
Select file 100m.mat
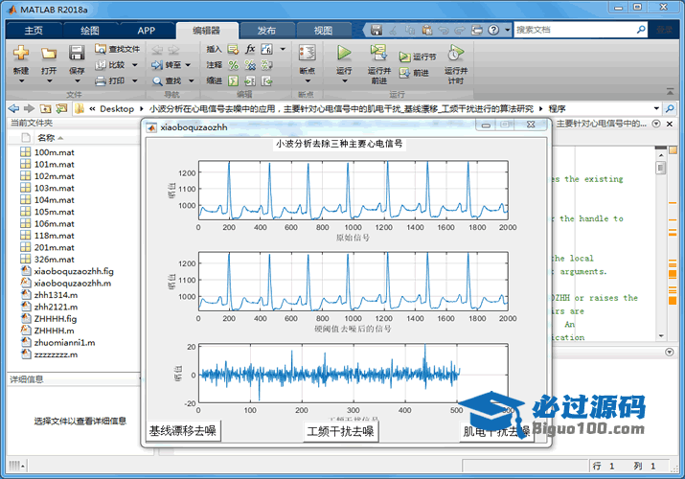(x=55, y=152)
